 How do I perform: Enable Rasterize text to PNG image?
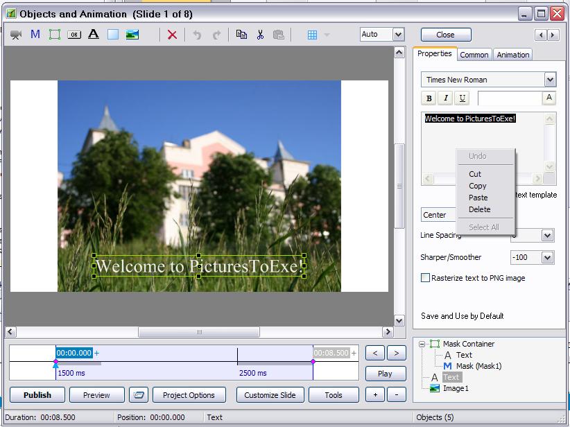point(425,278)
